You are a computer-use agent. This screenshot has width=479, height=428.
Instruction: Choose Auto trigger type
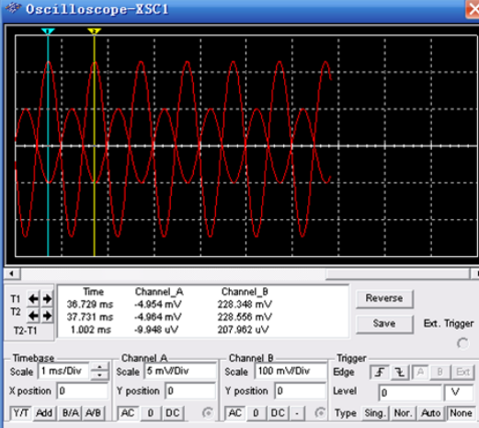(x=430, y=413)
